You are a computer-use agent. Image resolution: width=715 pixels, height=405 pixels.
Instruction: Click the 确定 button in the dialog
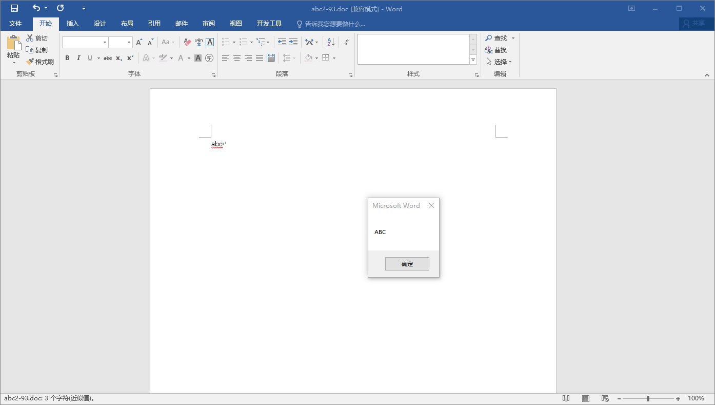click(407, 264)
